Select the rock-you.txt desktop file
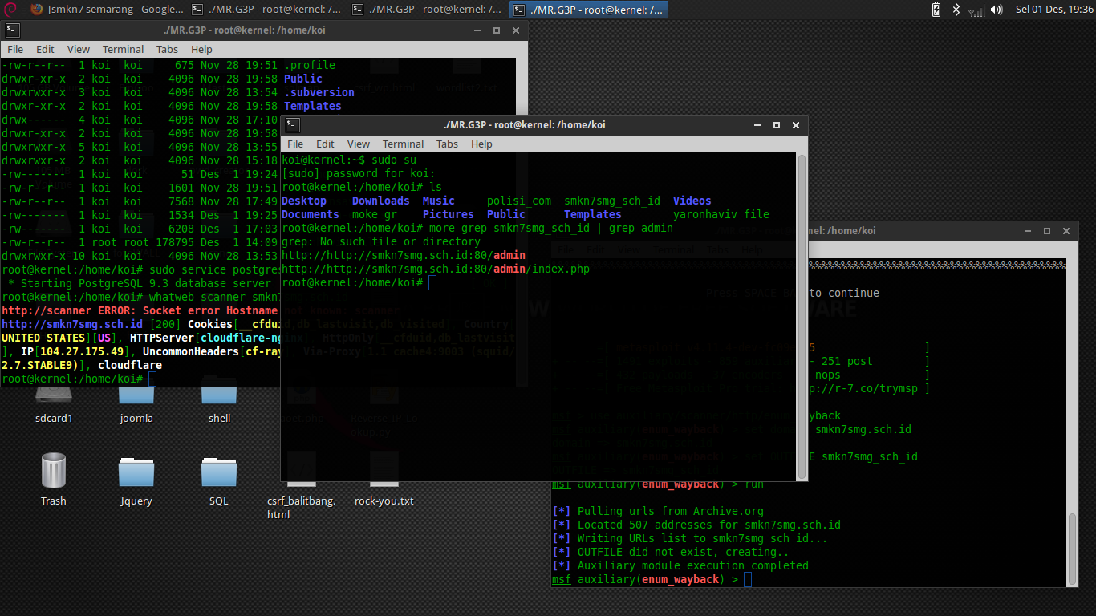 384,500
